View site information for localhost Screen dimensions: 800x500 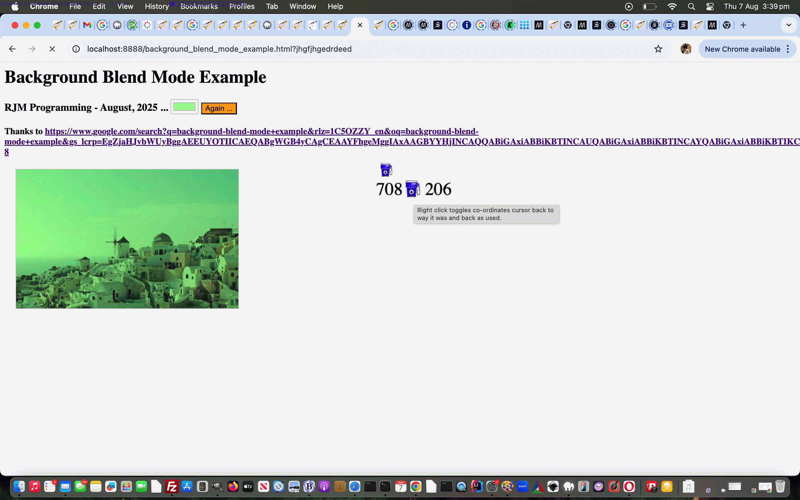76,49
